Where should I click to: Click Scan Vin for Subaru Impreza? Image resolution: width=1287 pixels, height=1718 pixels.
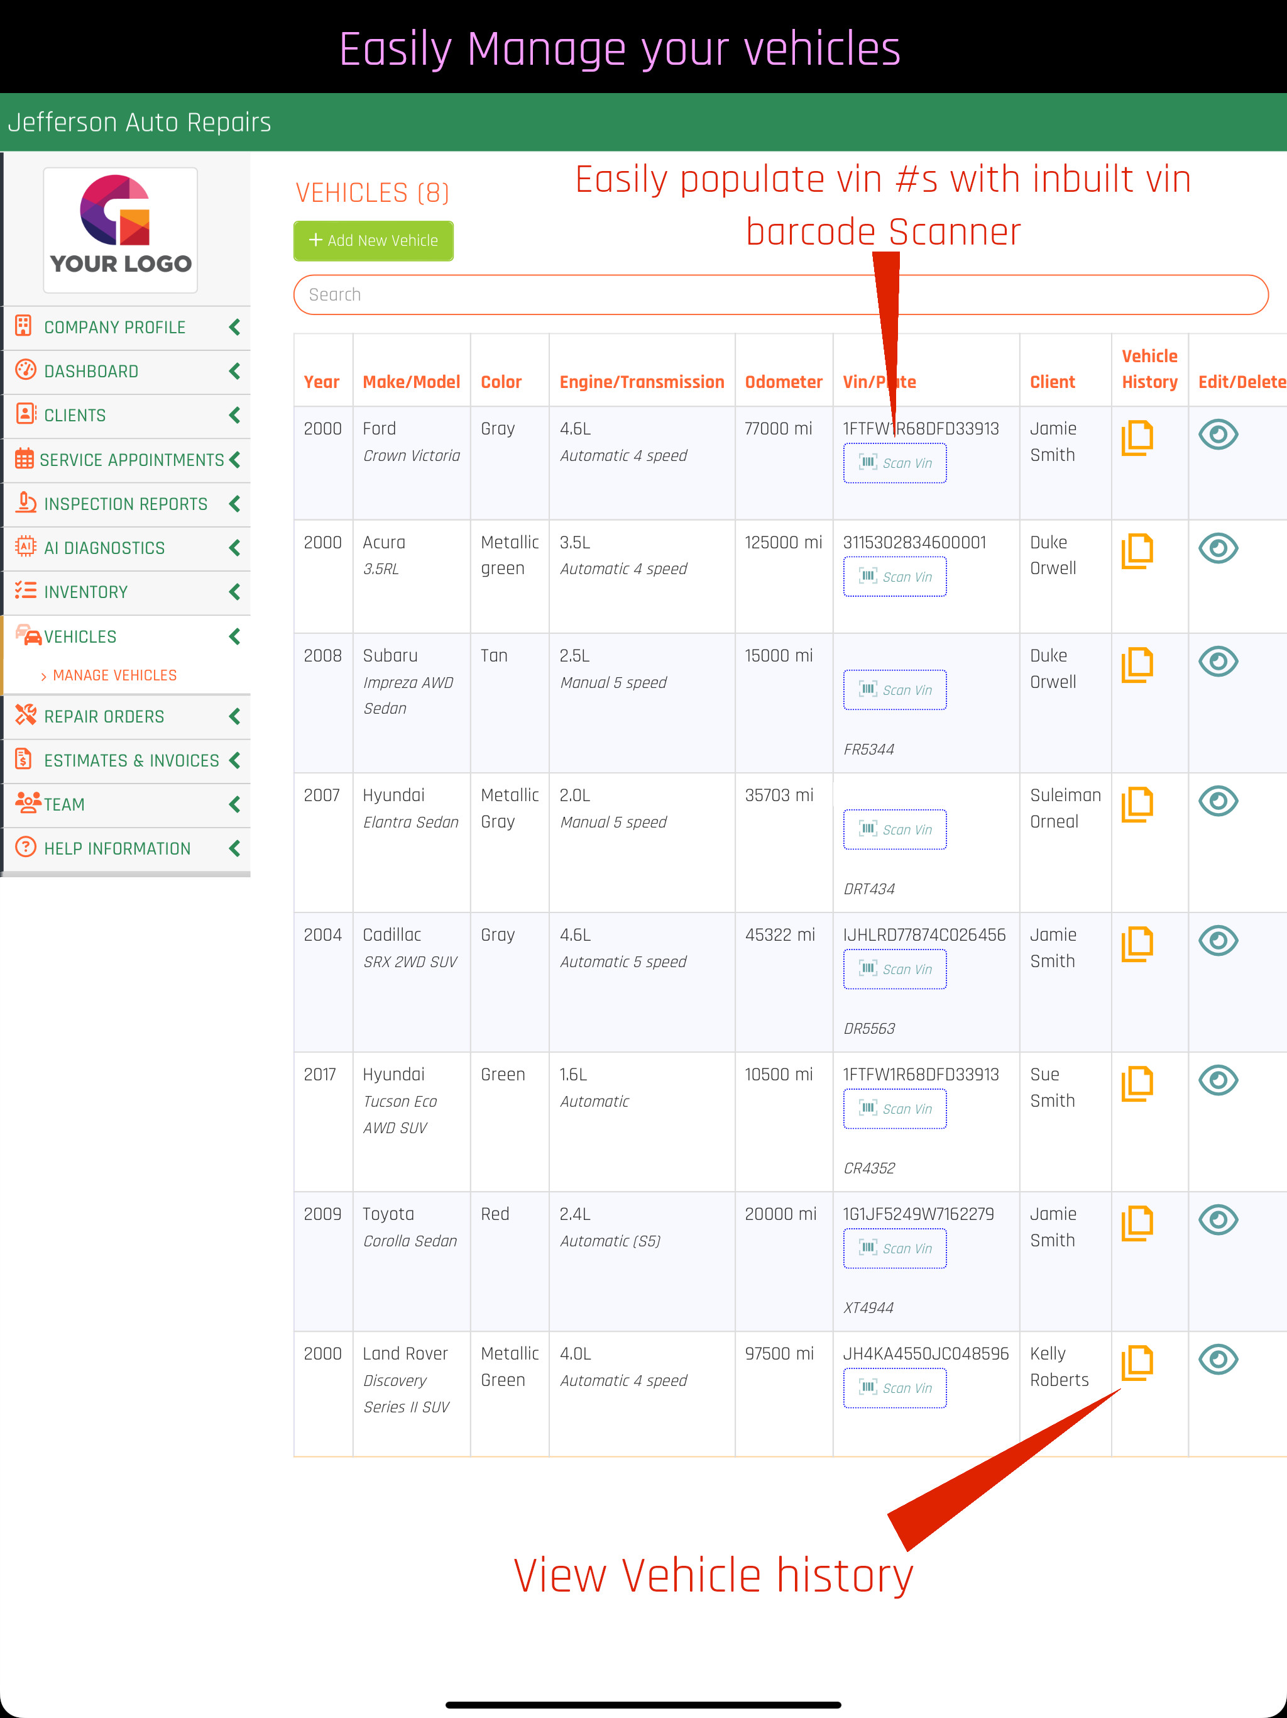[894, 690]
